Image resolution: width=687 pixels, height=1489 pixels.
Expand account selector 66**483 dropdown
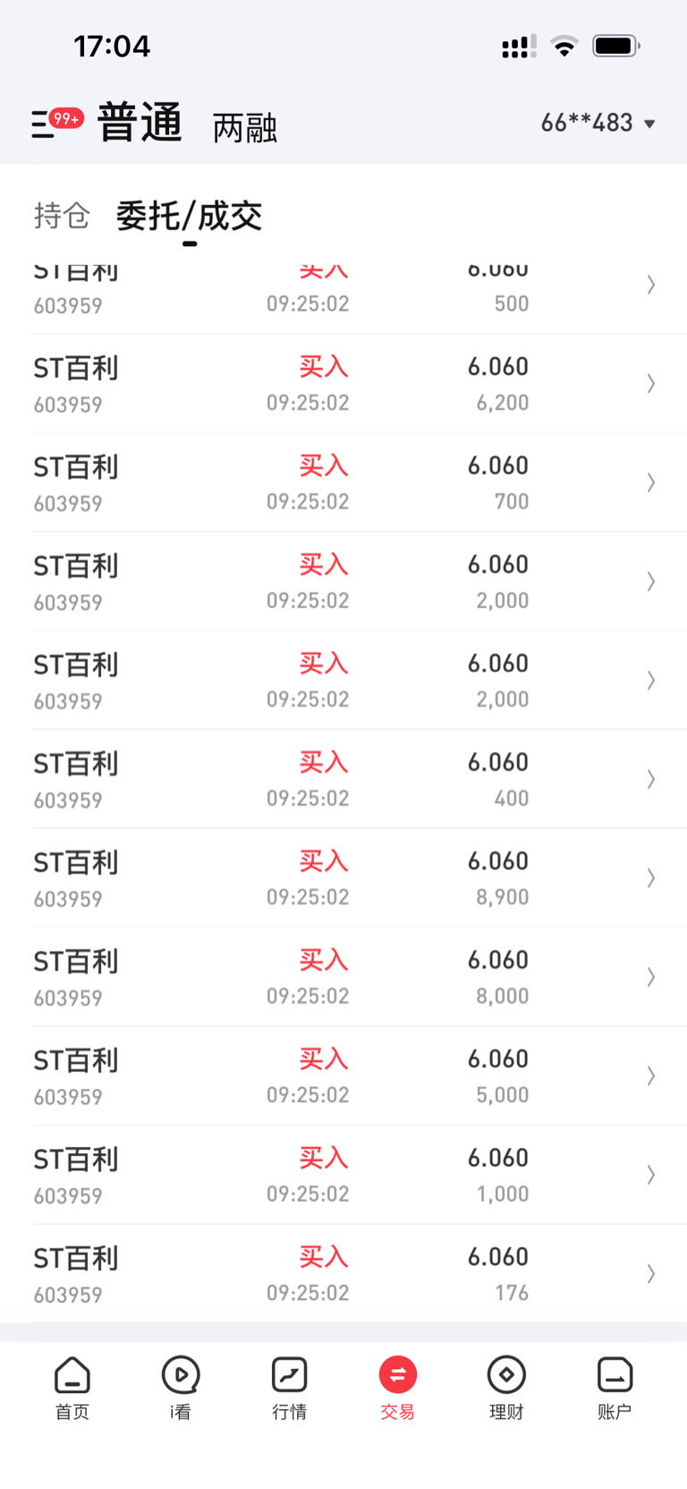(598, 123)
